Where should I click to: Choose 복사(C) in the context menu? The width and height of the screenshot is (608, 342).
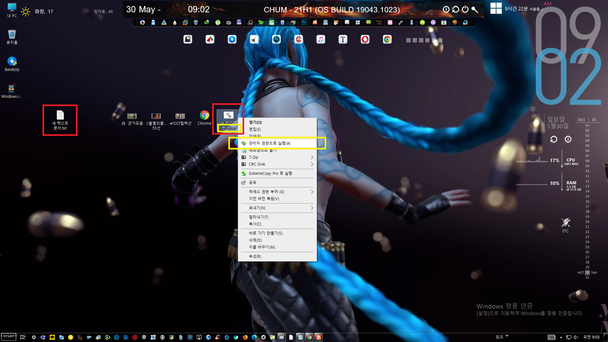(277, 224)
